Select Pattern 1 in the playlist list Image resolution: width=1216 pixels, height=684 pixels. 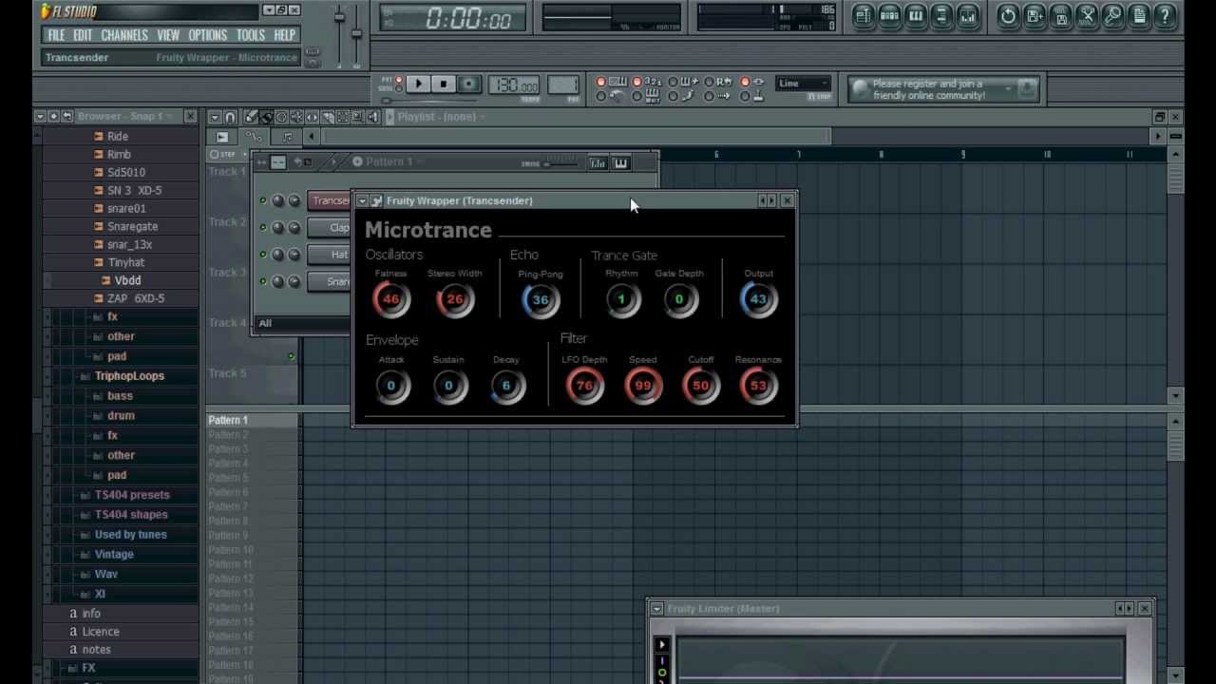pos(252,420)
